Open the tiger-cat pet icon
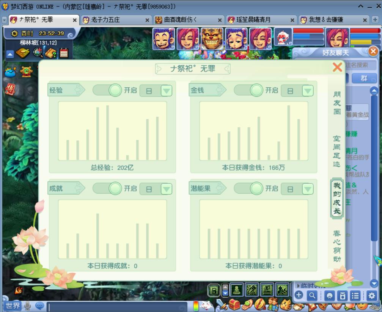The image size is (382, 312). click(x=286, y=304)
